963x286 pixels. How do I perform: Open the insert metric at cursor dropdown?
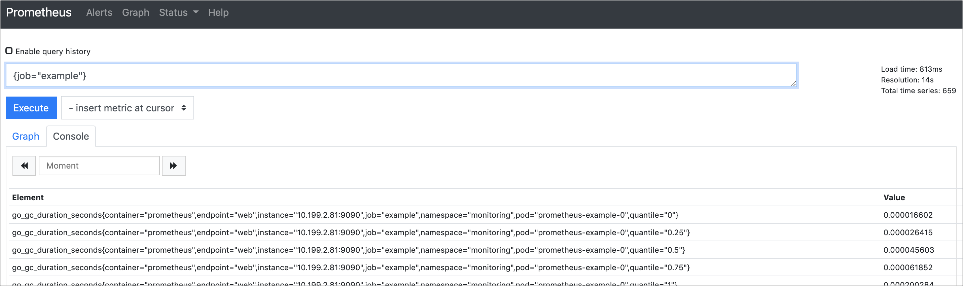127,108
